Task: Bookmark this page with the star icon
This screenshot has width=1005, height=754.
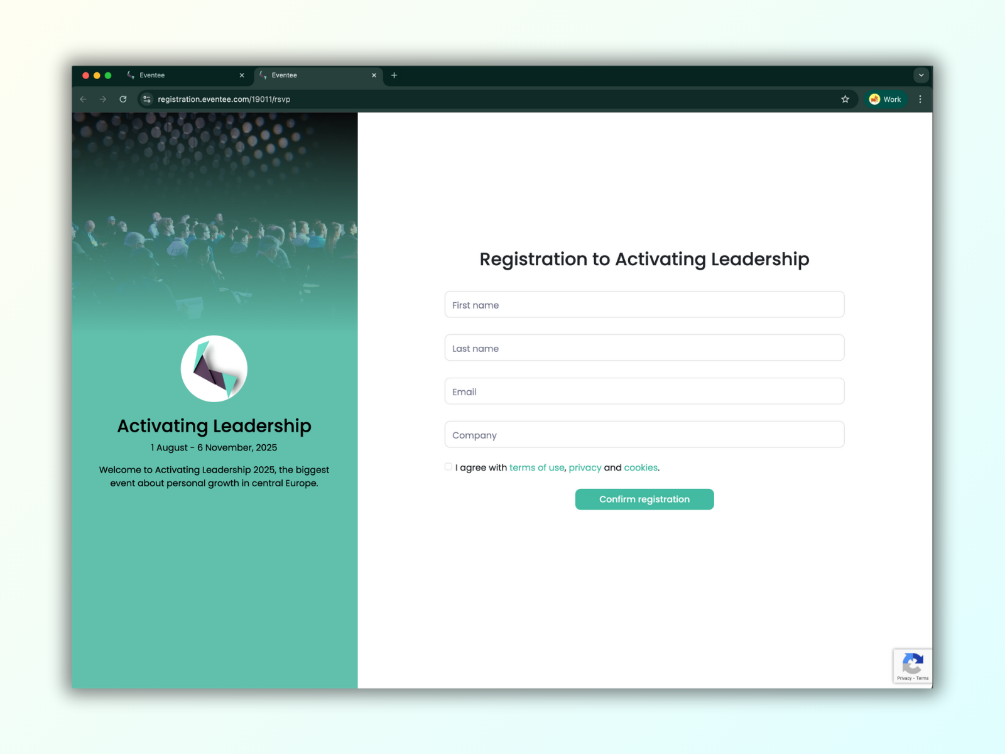Action: pos(845,99)
